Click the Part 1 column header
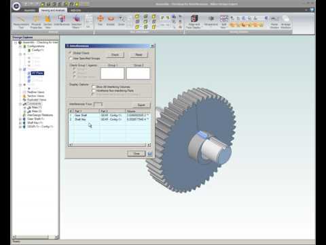This screenshot has width=326, height=245. point(86,111)
